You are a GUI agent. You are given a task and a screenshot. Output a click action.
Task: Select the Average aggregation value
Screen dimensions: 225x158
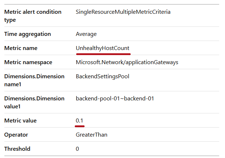[x=86, y=34]
